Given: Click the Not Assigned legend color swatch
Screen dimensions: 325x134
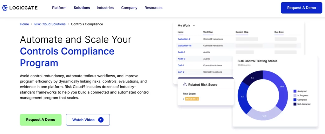Looking at the screenshot, I should point(295,104).
